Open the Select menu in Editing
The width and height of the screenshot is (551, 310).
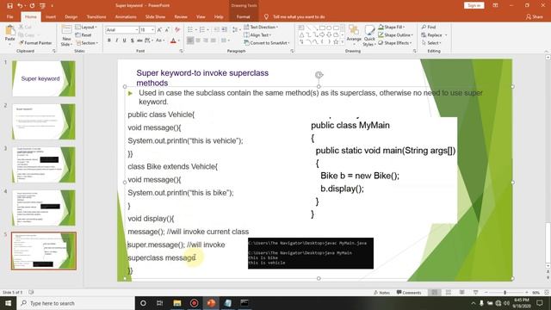click(431, 43)
